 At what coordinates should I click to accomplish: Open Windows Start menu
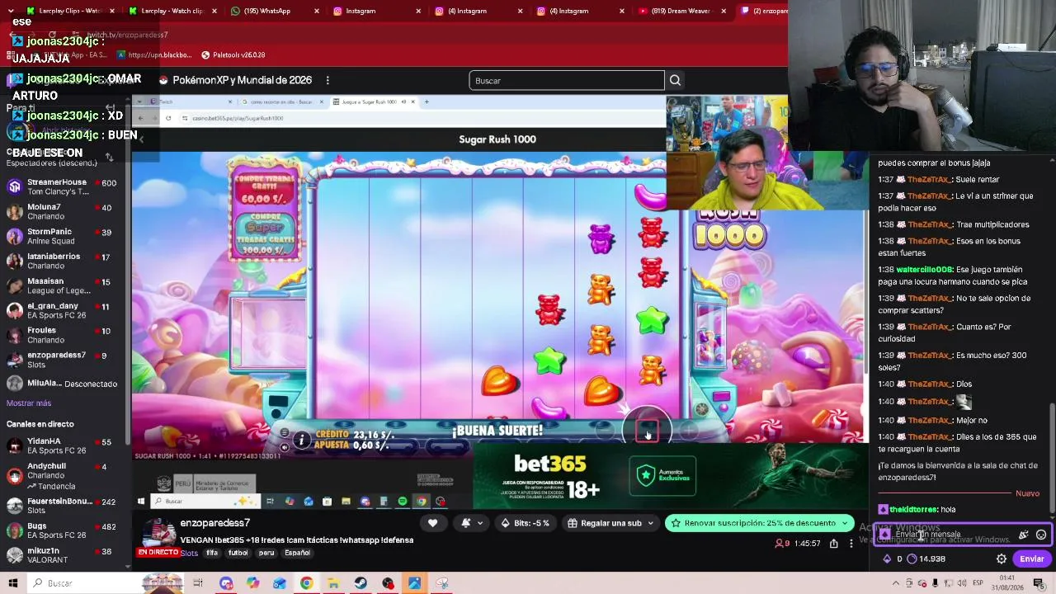click(x=13, y=583)
